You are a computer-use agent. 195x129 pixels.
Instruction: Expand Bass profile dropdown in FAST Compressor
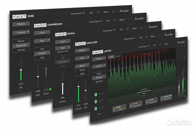[42, 40]
